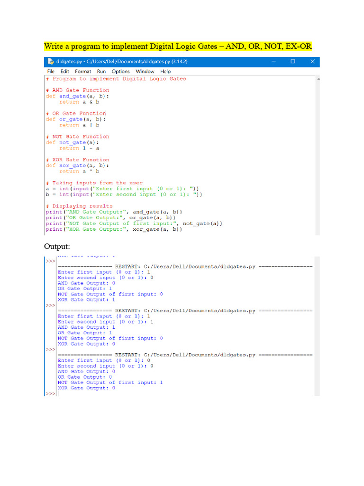Click the and_gate function definition line
Screen dimensions: 364x486
77,96
